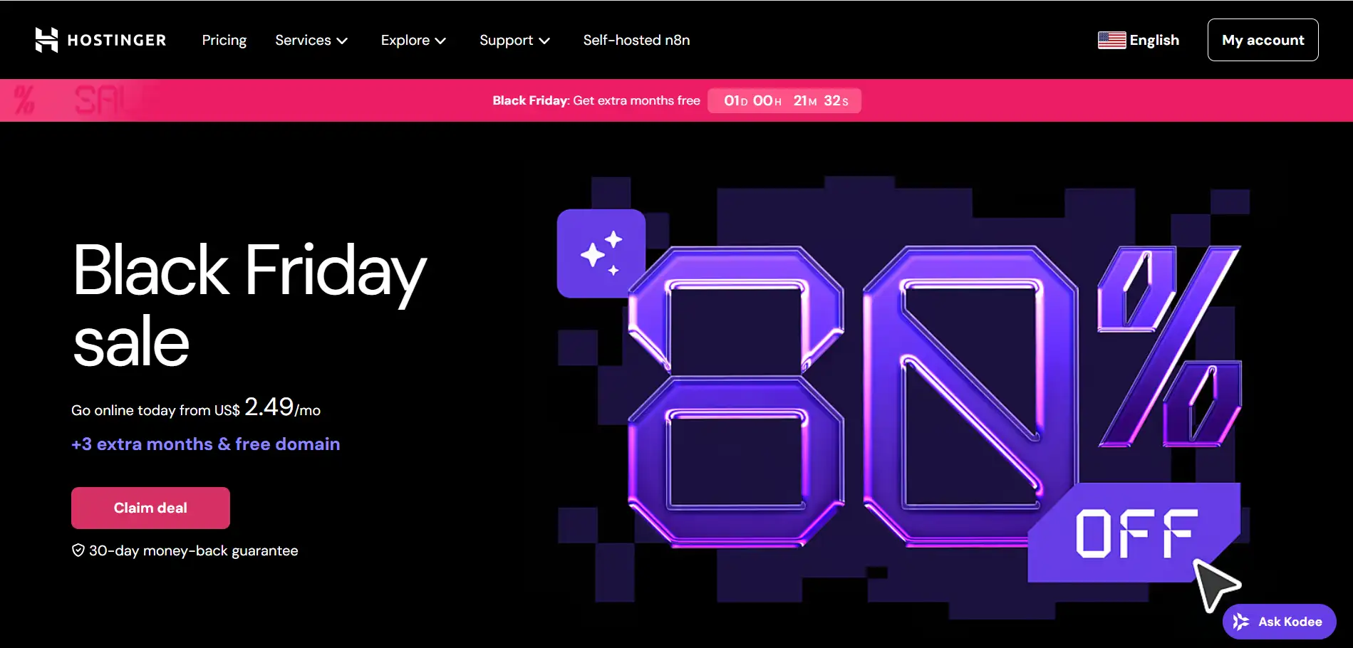Click the +3 extra months & free domain link
The height and width of the screenshot is (648, 1353).
(206, 444)
